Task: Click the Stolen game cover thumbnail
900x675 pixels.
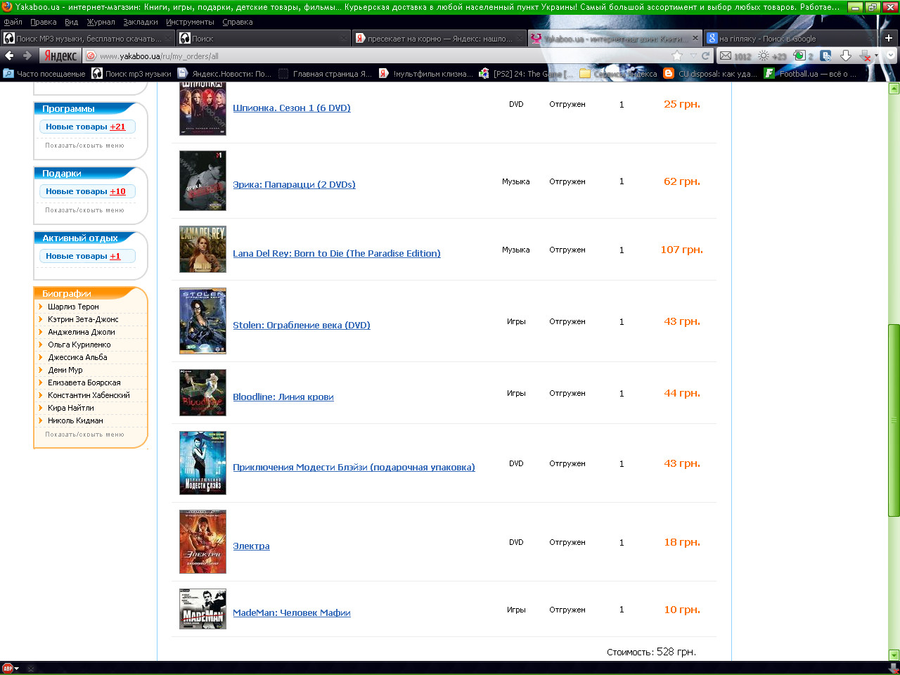Action: (x=202, y=321)
